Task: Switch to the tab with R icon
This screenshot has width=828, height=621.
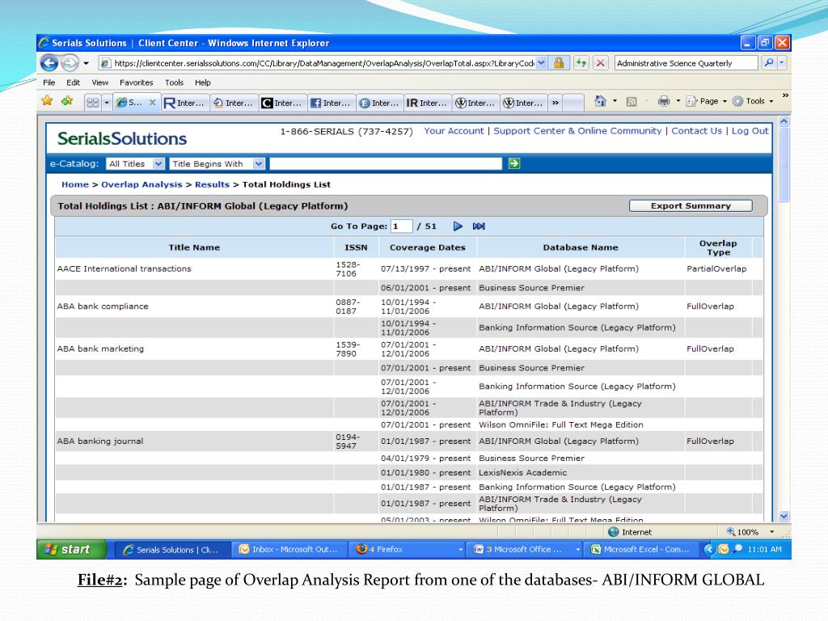Action: [x=184, y=103]
